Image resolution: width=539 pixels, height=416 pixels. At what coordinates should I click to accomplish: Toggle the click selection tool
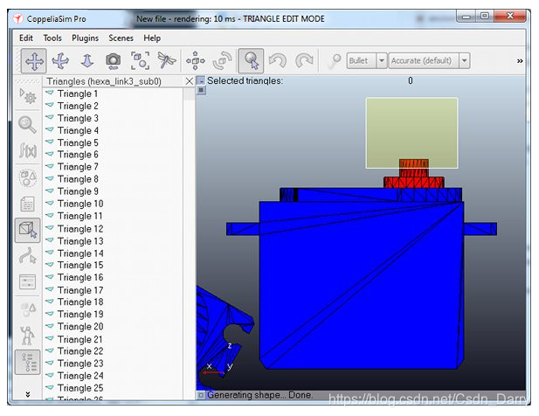pos(251,61)
